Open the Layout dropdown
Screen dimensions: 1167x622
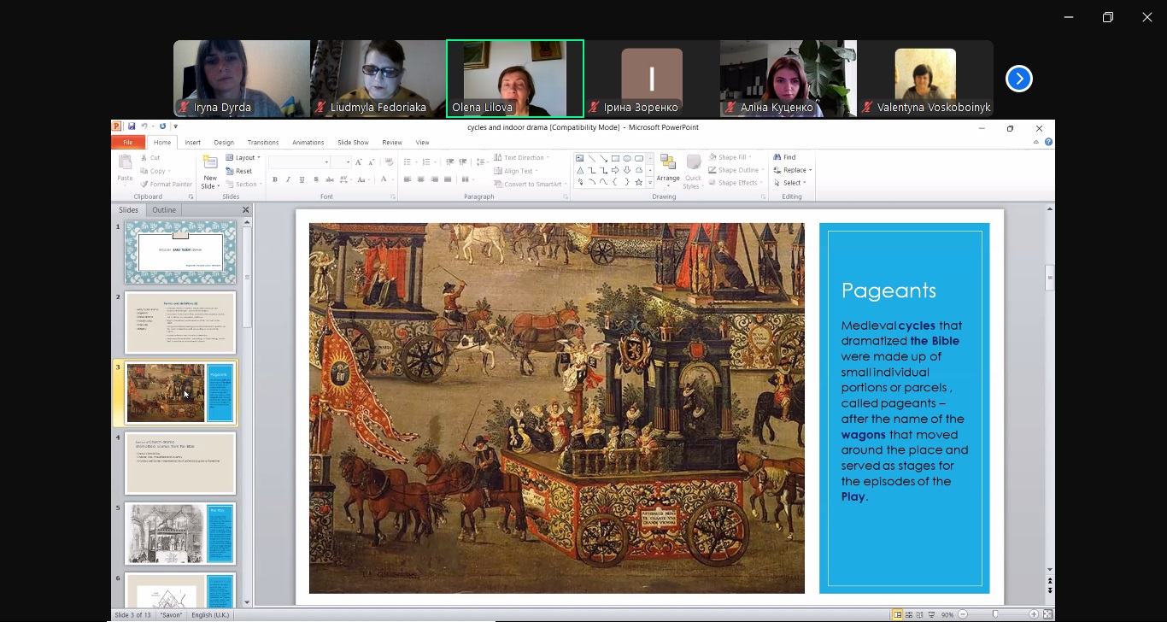point(243,157)
